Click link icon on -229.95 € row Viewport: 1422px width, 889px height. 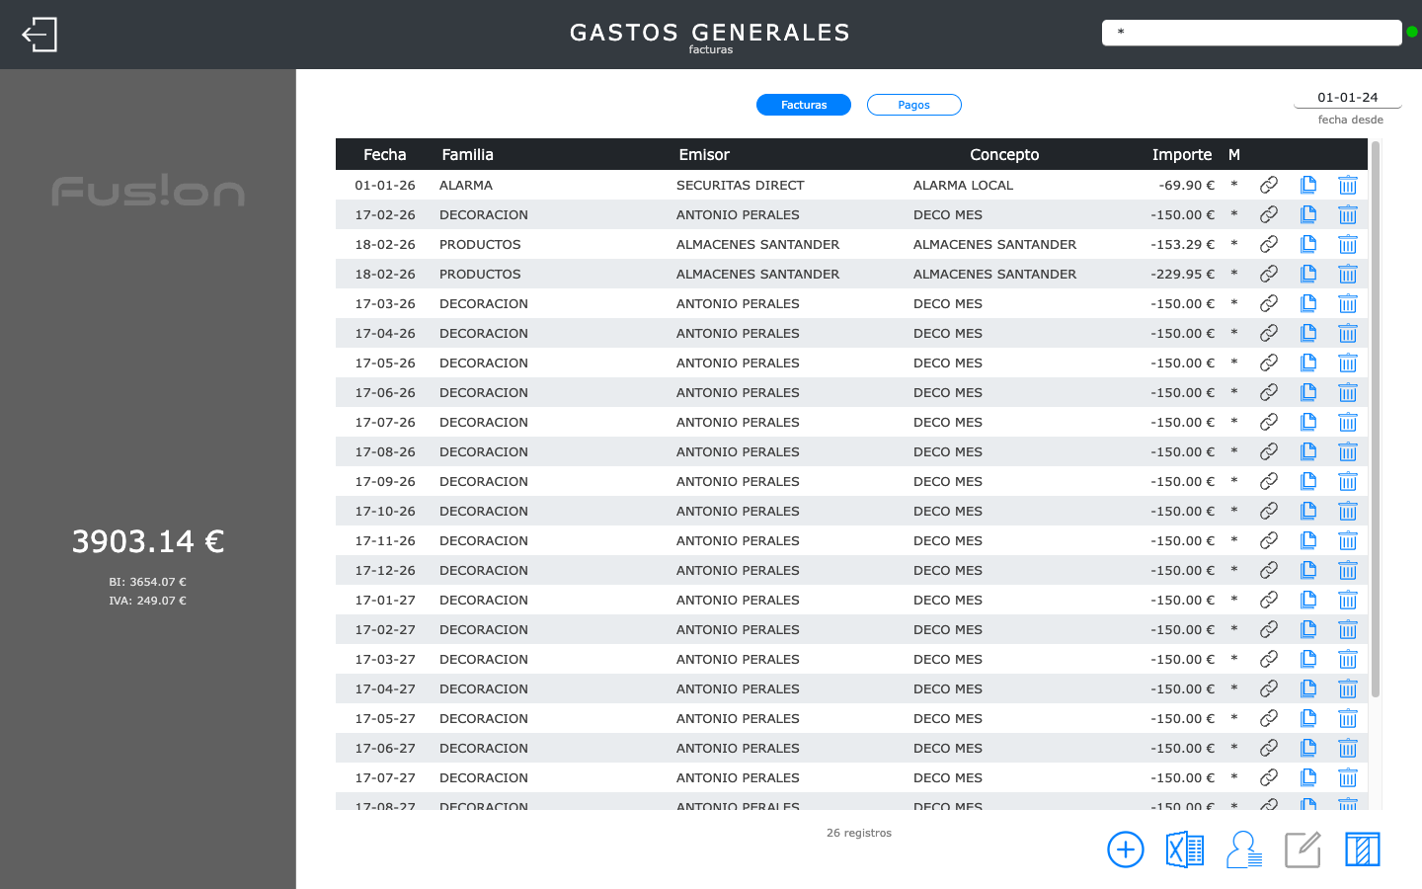point(1269,274)
